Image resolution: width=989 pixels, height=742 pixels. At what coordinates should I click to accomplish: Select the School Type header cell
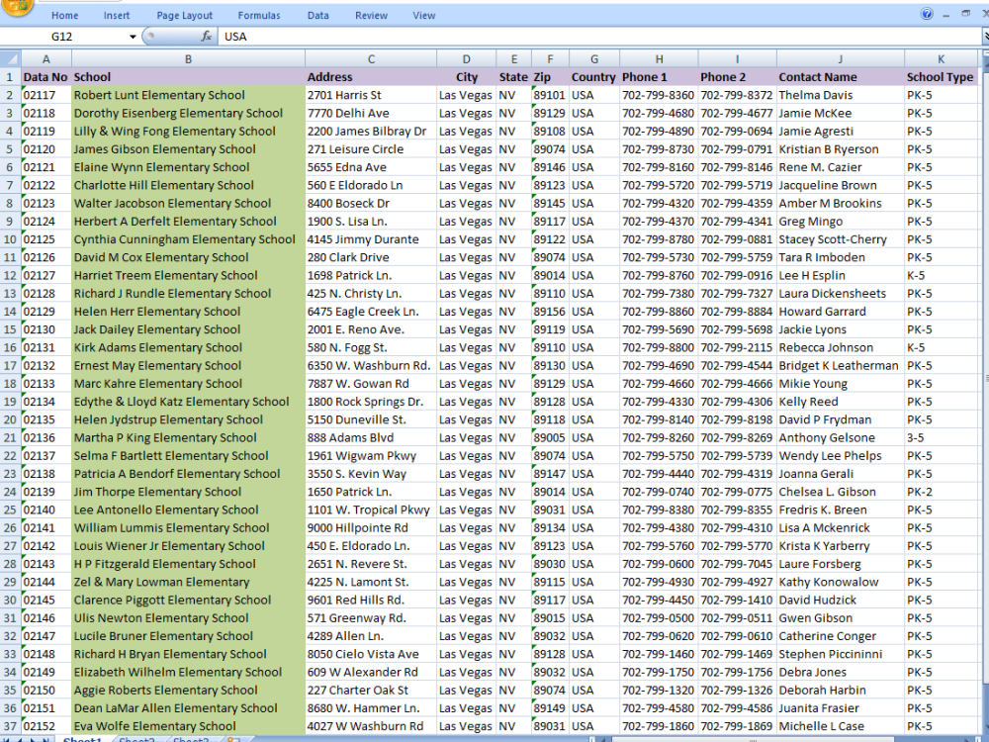tap(941, 77)
